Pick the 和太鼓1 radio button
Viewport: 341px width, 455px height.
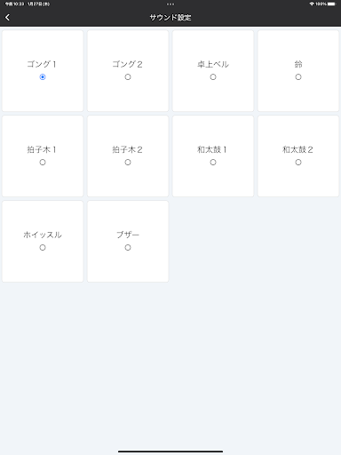click(x=213, y=163)
